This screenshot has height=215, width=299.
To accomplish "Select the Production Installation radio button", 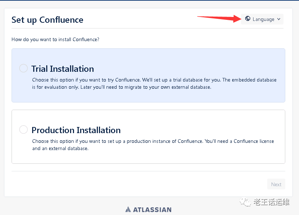I will pos(23,130).
